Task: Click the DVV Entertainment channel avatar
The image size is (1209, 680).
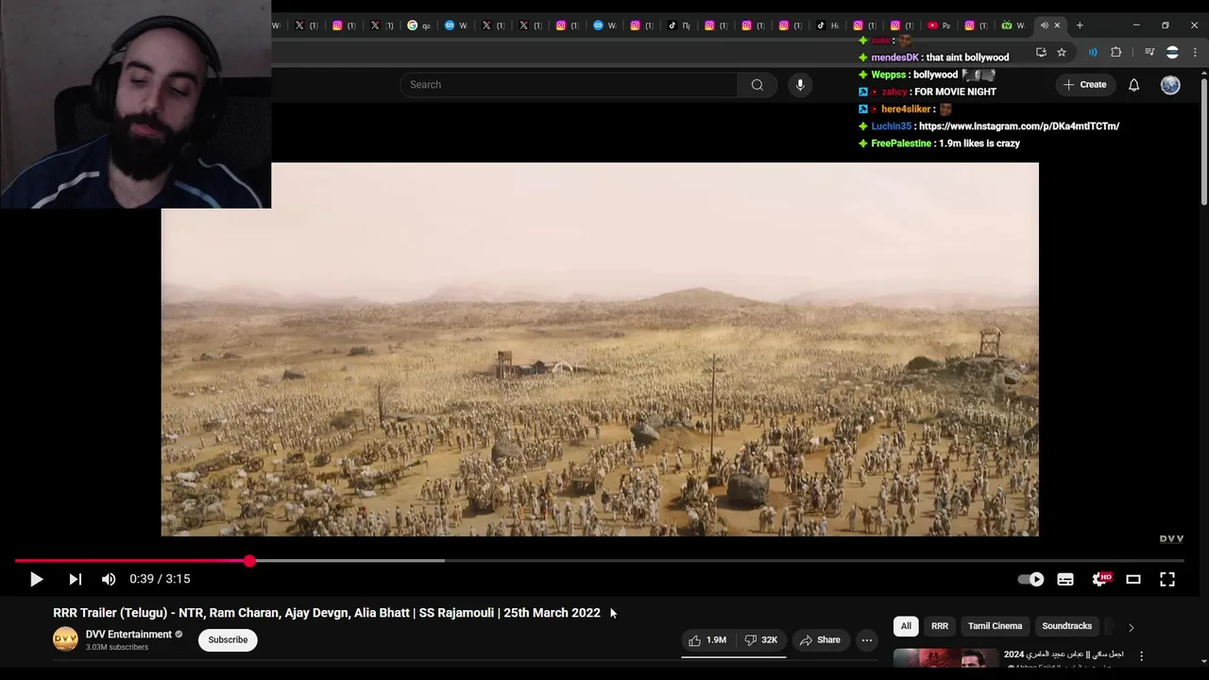Action: 65,639
